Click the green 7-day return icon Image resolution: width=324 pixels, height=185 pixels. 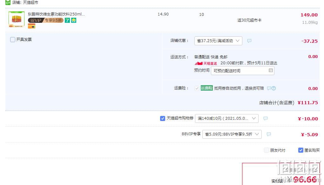(67, 20)
